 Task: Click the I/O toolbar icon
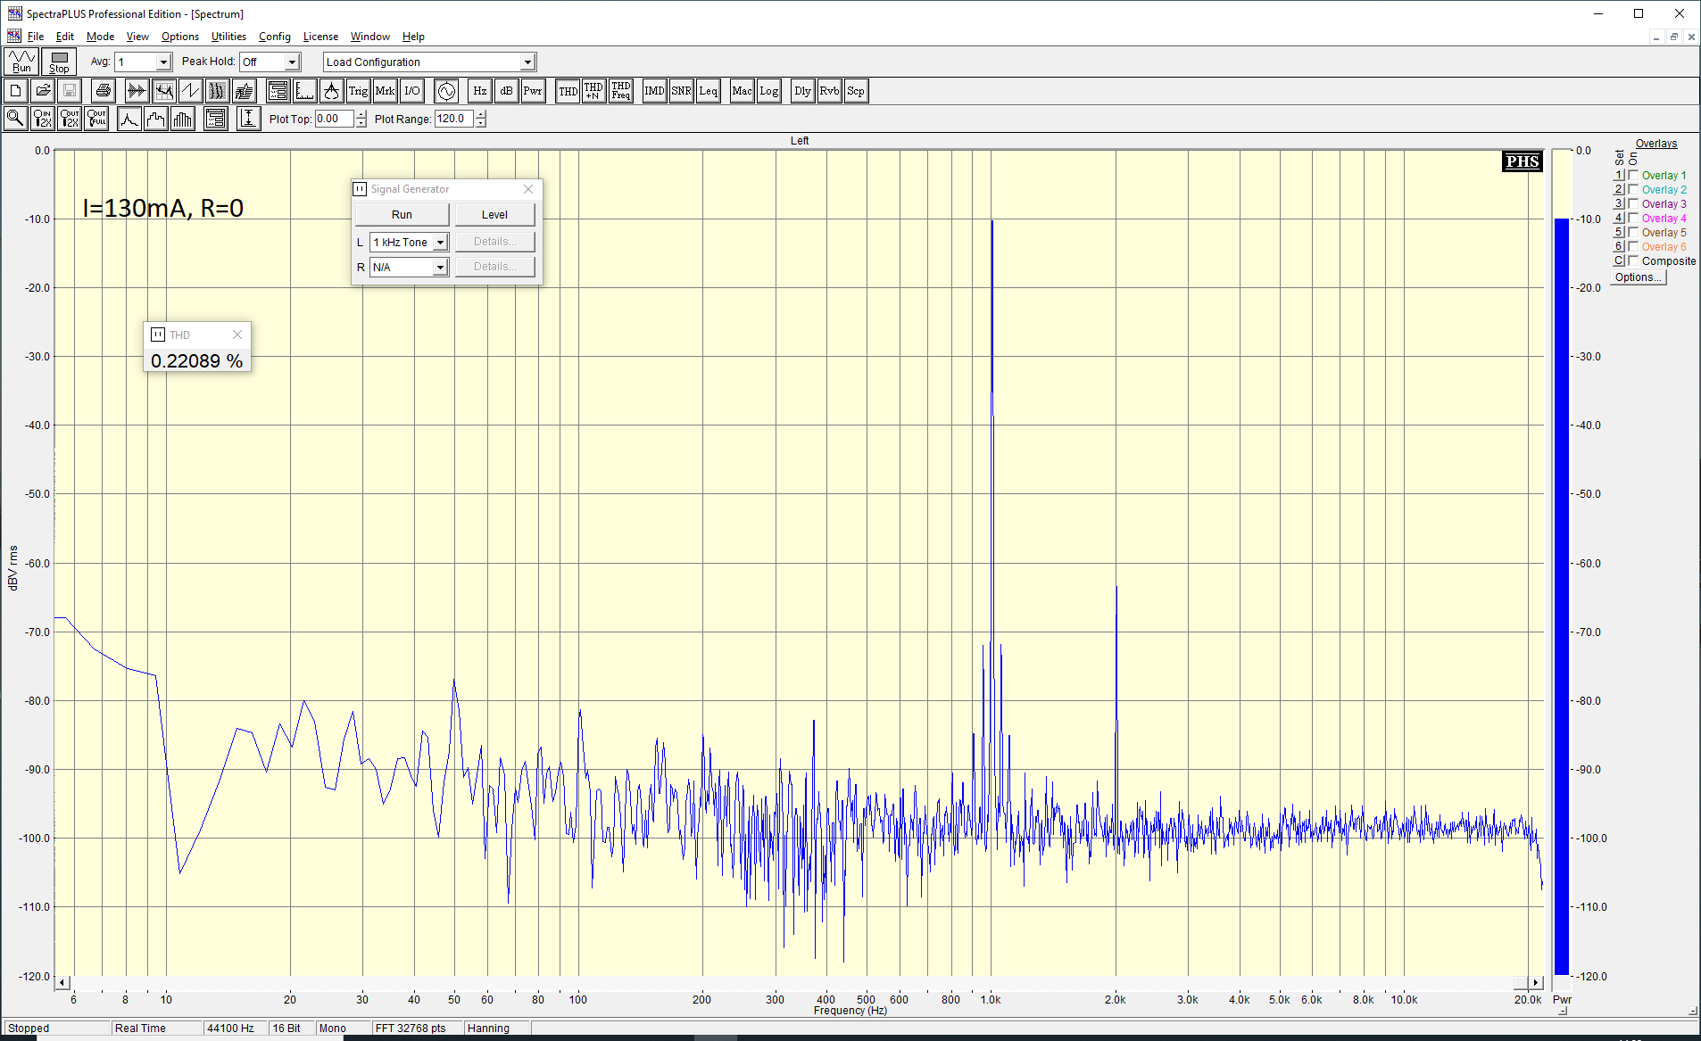[x=411, y=91]
